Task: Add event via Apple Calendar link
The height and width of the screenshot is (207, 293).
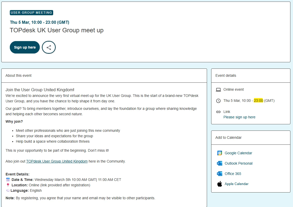Action: pyautogui.click(x=236, y=184)
